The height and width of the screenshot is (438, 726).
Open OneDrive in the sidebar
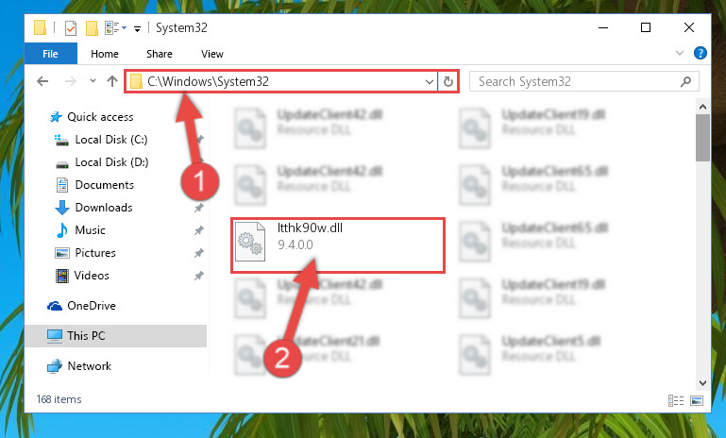(92, 306)
